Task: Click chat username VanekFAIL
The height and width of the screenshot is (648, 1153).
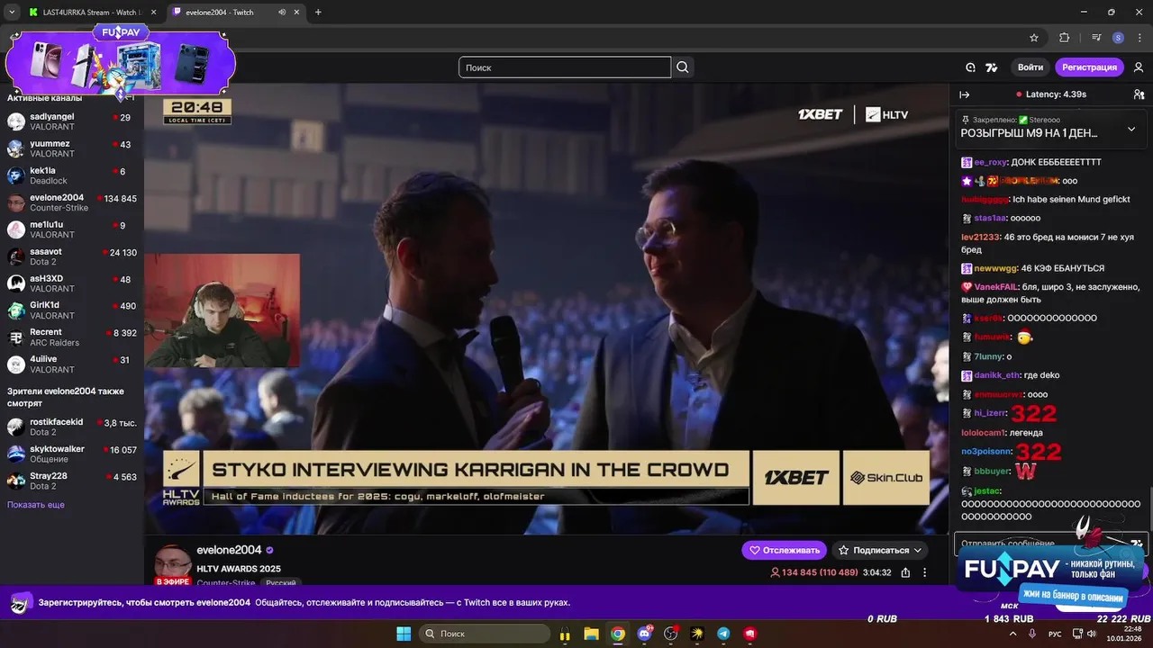Action: (x=995, y=287)
